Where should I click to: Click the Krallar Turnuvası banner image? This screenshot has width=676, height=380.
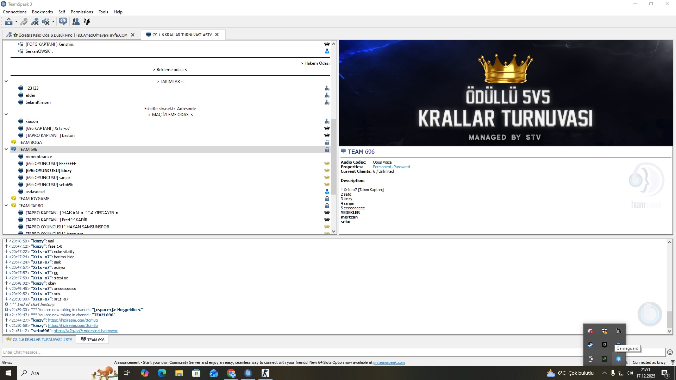[505, 93]
